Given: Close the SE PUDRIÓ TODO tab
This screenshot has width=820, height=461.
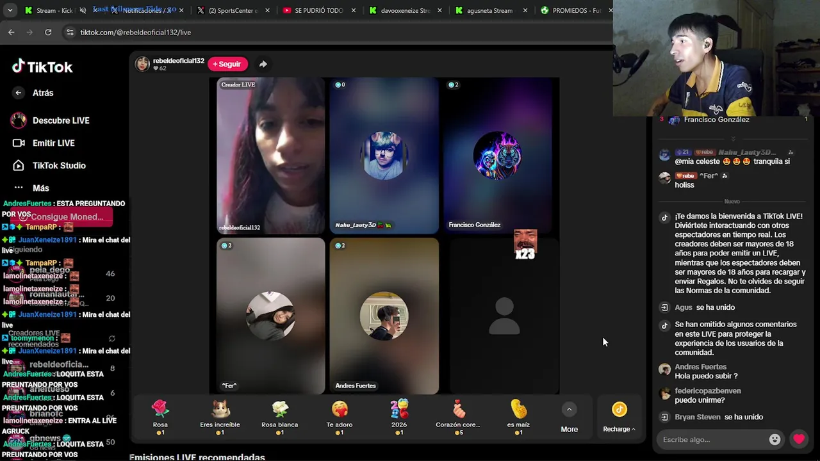Looking at the screenshot, I should (353, 10).
